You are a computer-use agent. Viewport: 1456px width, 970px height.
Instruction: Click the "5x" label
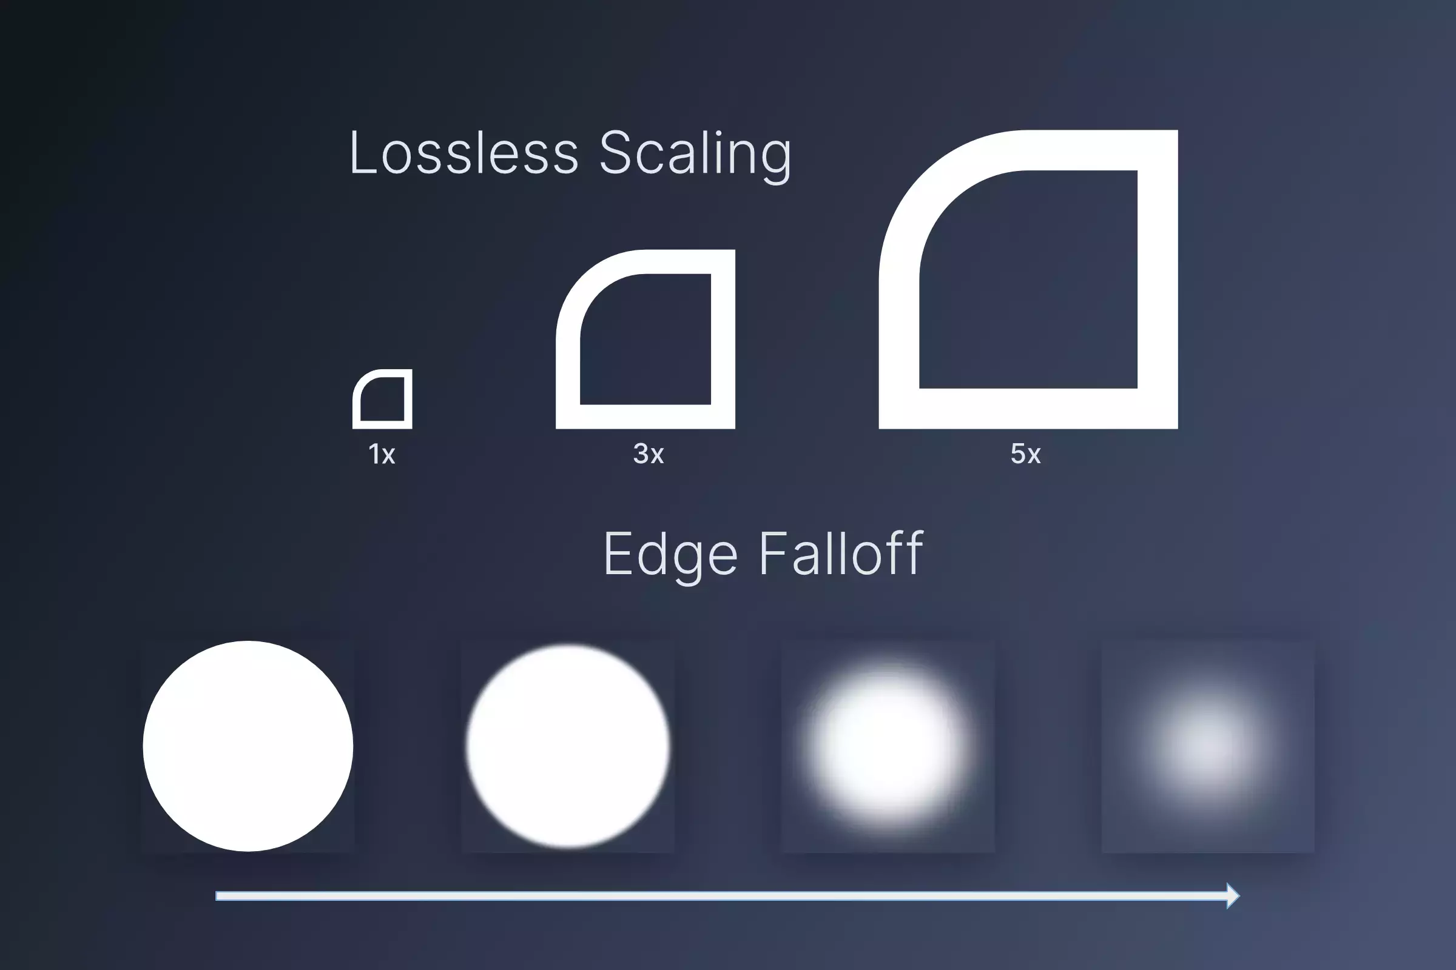click(1026, 453)
